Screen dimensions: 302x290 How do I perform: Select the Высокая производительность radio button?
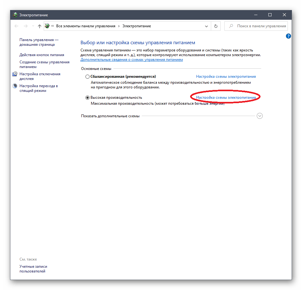87,98
